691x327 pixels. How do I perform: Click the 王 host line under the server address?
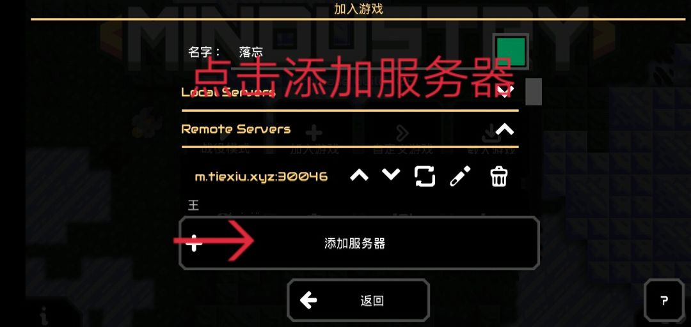point(193,205)
